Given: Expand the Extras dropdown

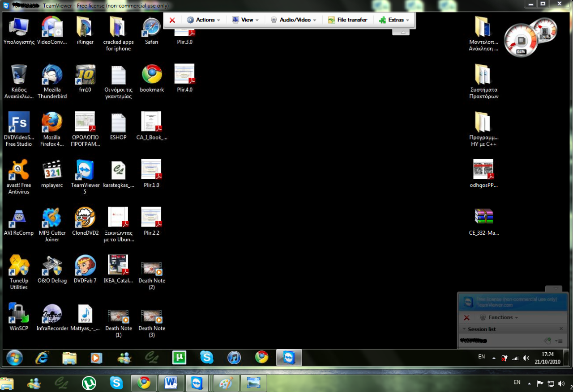Looking at the screenshot, I should click(394, 20).
